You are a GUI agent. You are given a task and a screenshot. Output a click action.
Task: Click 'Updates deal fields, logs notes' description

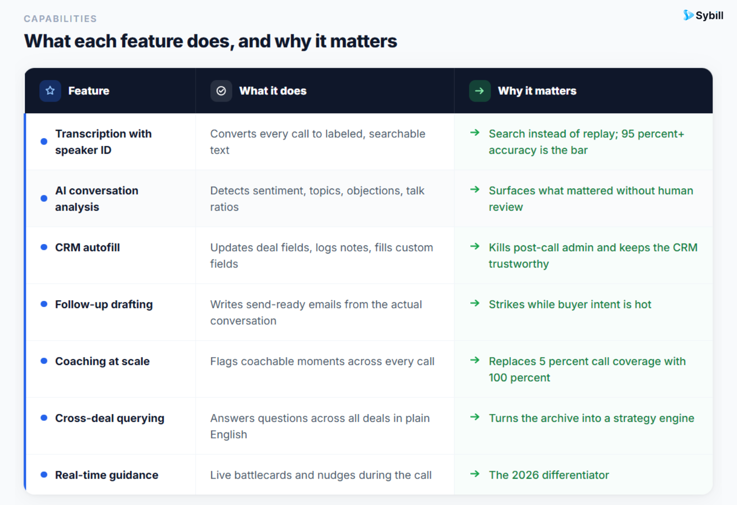click(322, 256)
